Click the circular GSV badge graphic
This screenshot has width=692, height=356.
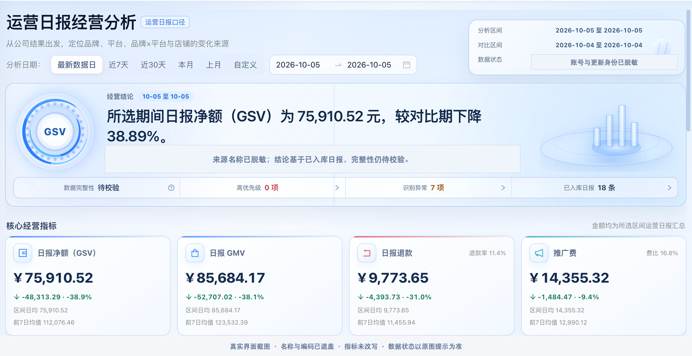tap(55, 131)
